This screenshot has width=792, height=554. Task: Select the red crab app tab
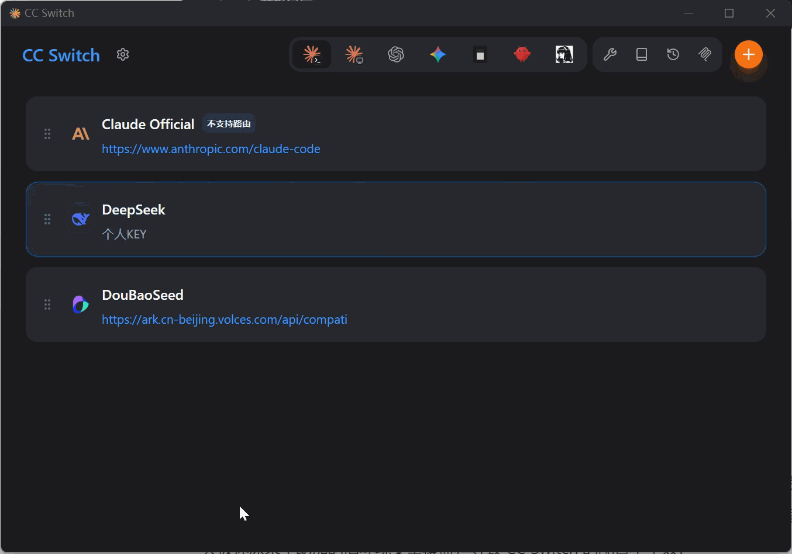[x=522, y=55]
